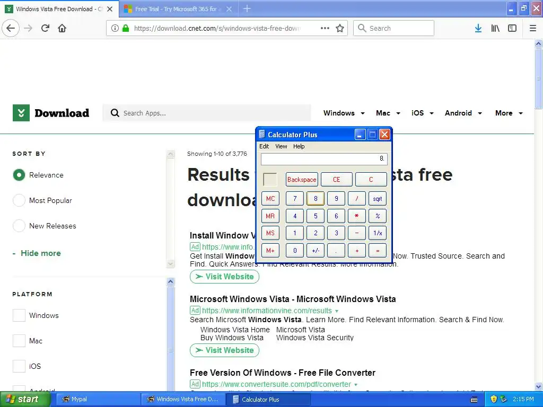The height and width of the screenshot is (407, 543).
Task: Go back with the browser back arrow
Action: click(x=11, y=28)
